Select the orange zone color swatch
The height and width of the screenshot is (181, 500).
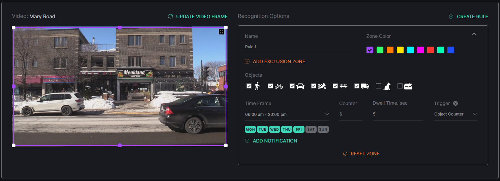[x=390, y=50]
